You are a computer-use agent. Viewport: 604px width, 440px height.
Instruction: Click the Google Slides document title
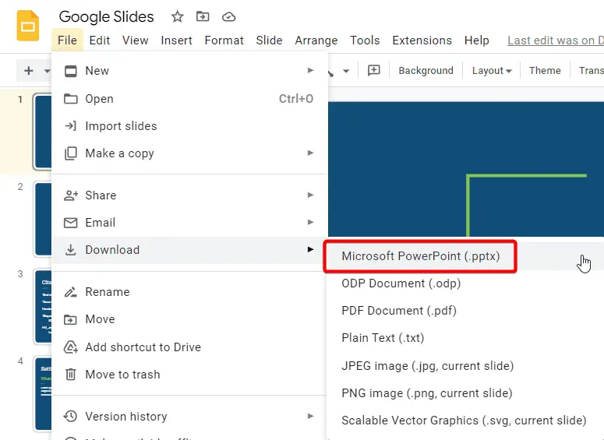[106, 16]
